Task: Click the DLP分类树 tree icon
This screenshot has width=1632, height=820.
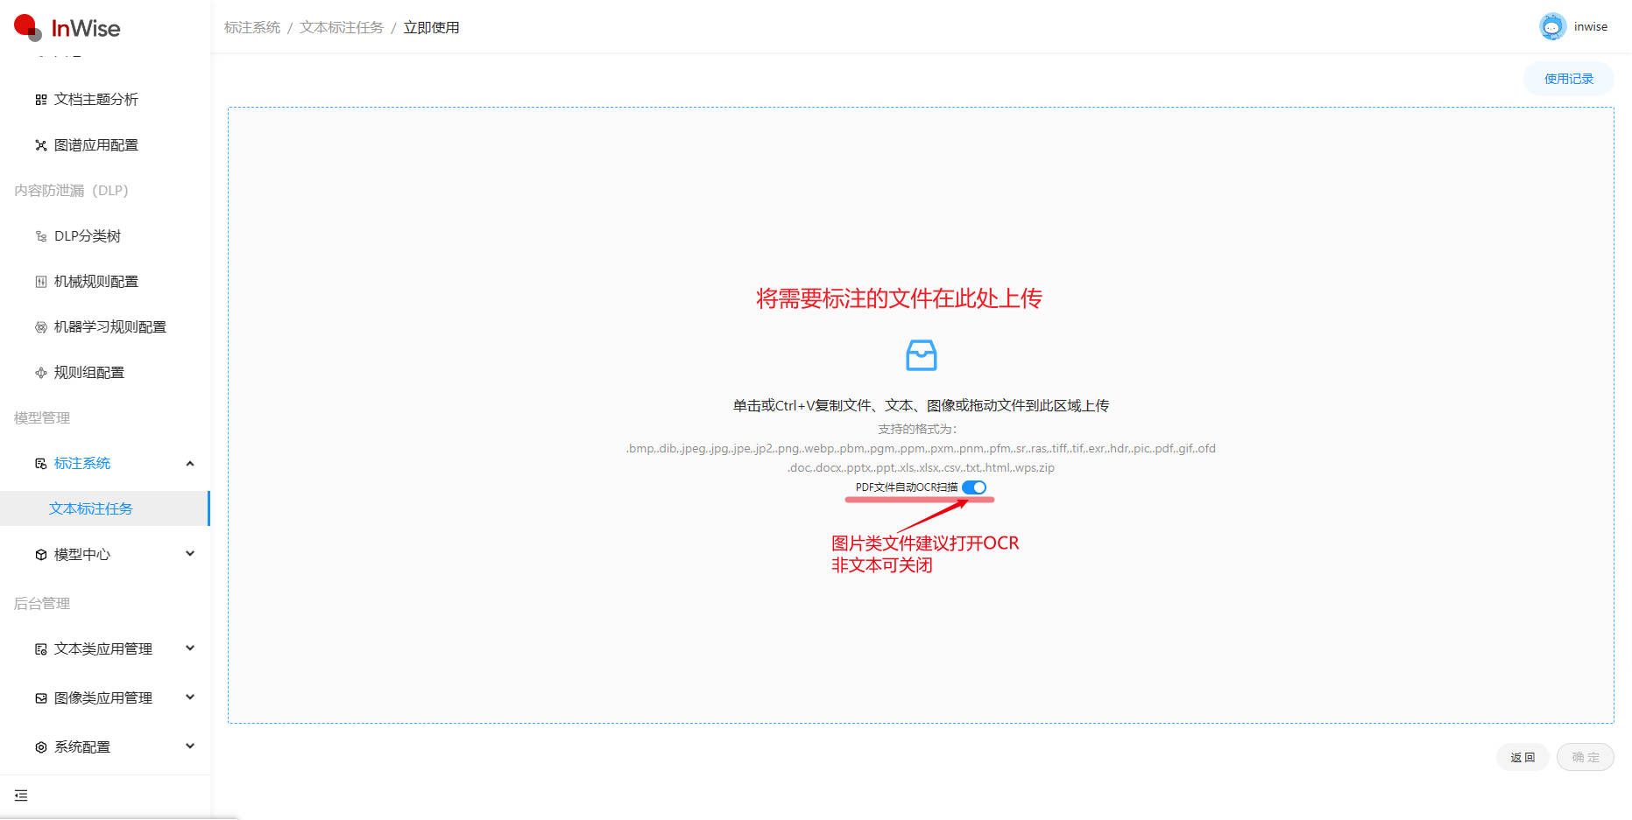Action: 40,236
